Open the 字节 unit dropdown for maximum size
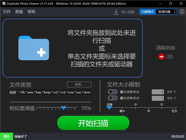The height and width of the screenshot is (140, 186). (x=171, y=98)
